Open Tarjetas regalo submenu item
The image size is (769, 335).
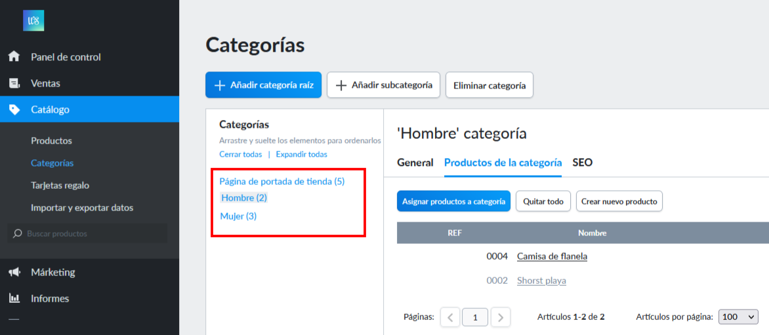click(60, 186)
